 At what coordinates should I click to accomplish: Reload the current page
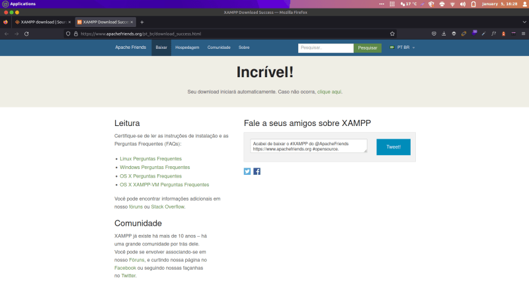tap(26, 34)
